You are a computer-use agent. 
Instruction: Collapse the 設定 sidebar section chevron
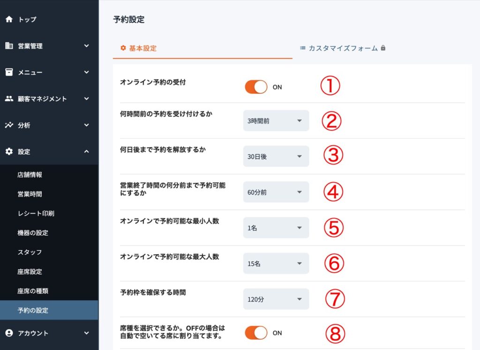point(86,152)
